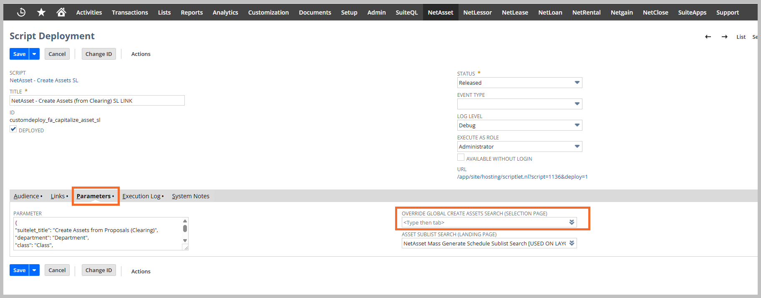Open the Transactions menu
761x298 pixels.
130,13
